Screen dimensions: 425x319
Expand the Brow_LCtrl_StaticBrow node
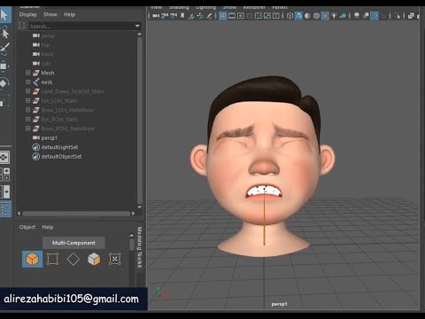point(27,110)
